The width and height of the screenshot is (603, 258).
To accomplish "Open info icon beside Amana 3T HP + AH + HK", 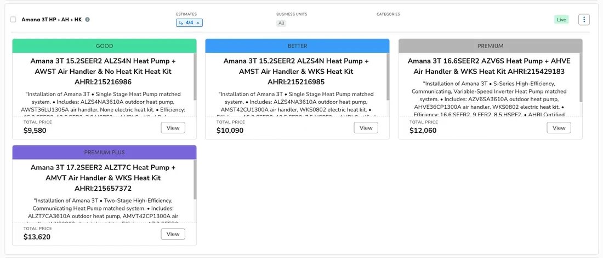I will tap(87, 20).
